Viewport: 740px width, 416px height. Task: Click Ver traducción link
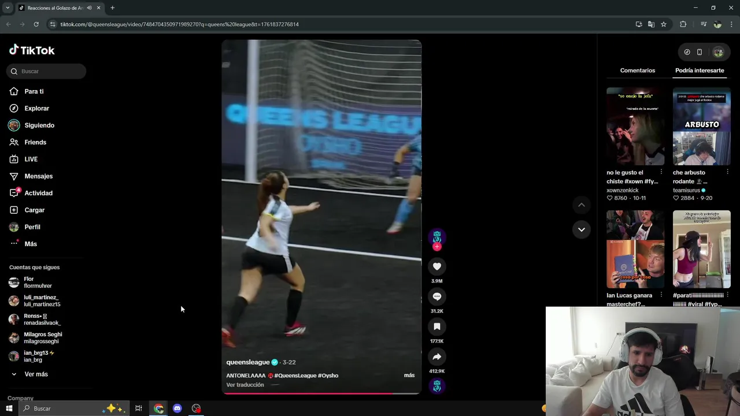pyautogui.click(x=245, y=385)
